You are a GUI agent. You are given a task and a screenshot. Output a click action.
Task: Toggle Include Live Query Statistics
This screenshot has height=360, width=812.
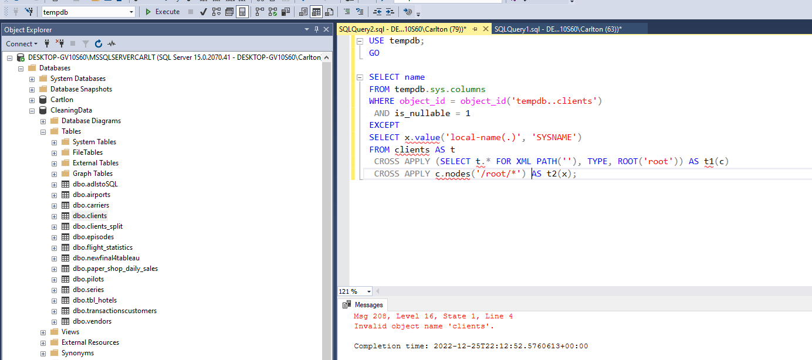(272, 12)
